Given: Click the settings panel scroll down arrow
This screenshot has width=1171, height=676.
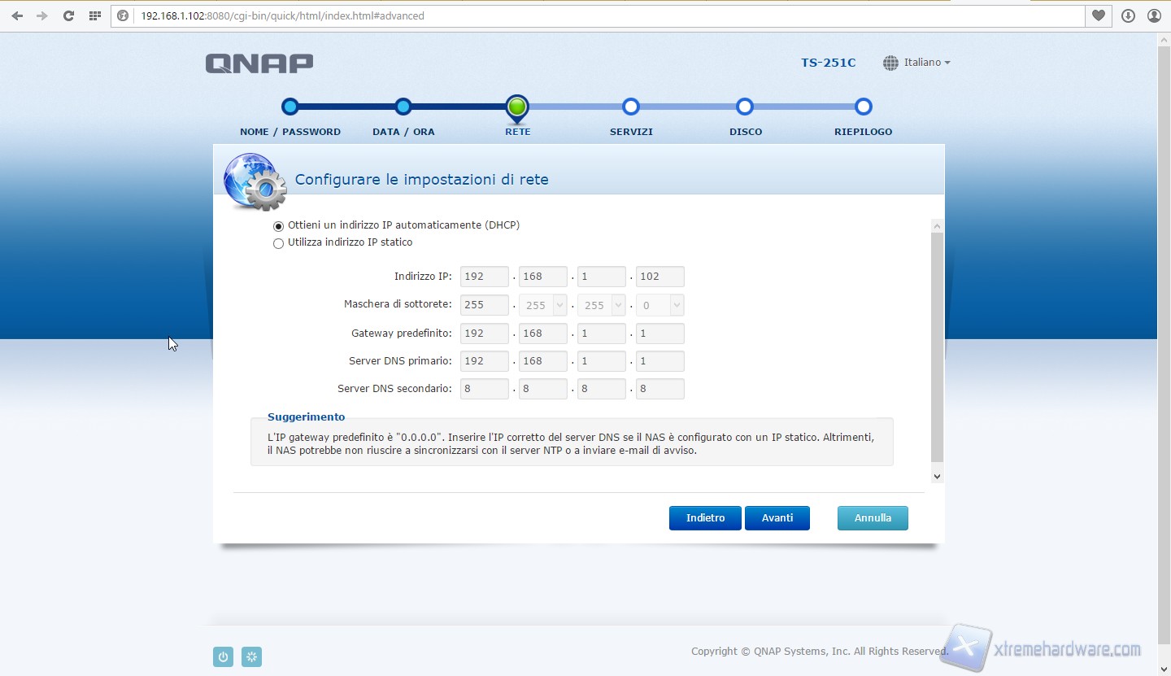Looking at the screenshot, I should click(x=937, y=477).
